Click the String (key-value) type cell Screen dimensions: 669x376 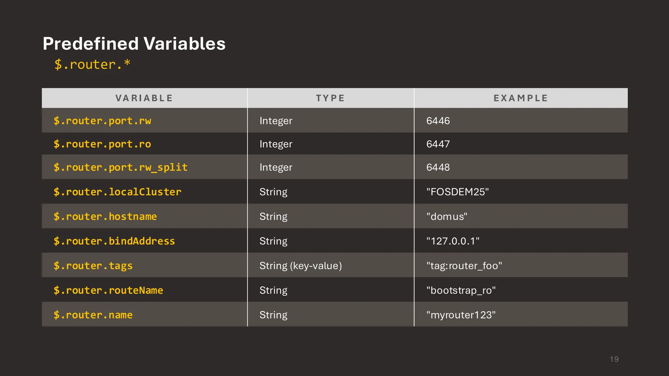point(301,266)
